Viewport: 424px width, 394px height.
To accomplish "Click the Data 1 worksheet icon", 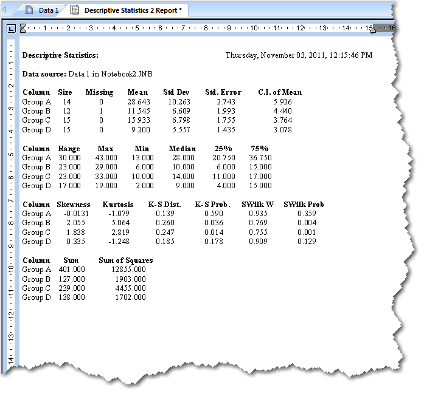I will (29, 10).
